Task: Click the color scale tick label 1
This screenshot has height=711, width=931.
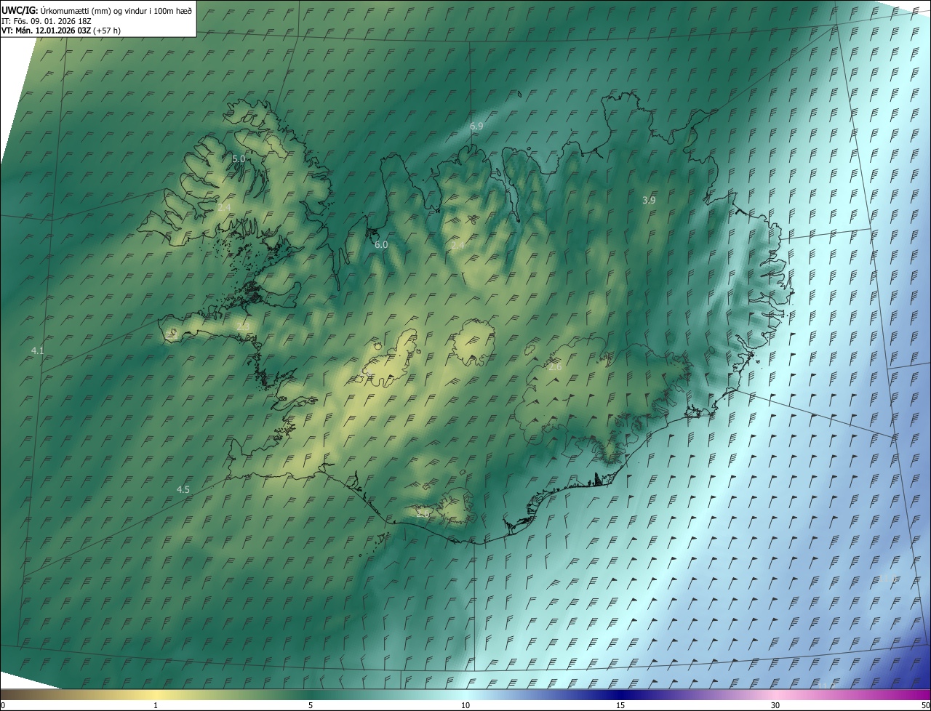Action: coord(156,705)
